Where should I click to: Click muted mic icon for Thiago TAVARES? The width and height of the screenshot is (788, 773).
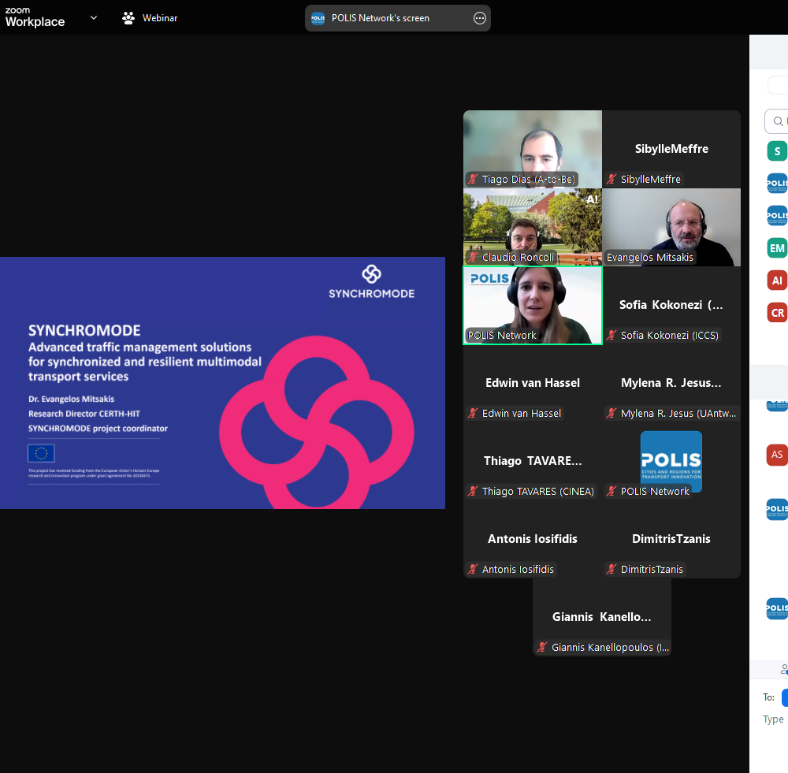coord(472,491)
